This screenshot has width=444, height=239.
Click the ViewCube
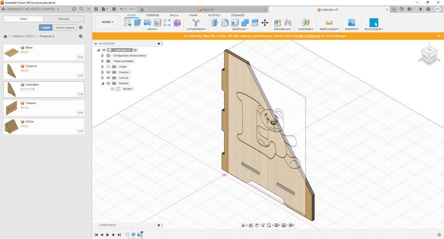coord(429,55)
